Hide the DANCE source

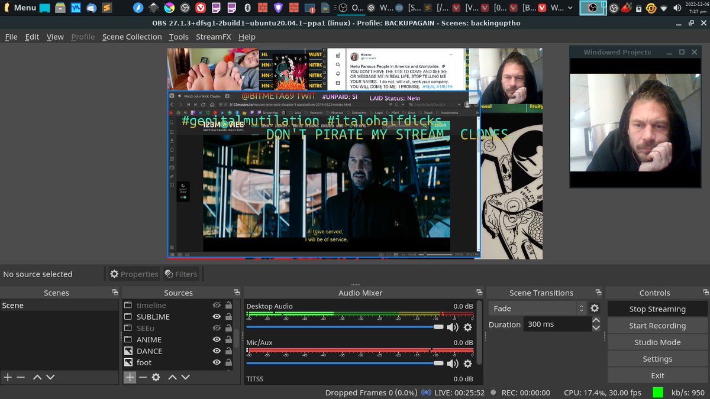click(217, 351)
